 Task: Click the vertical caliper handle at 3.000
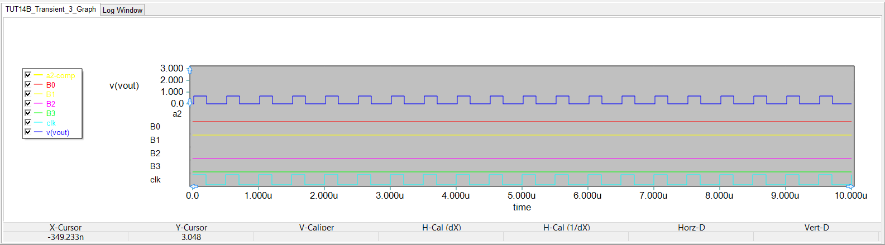tap(190, 70)
